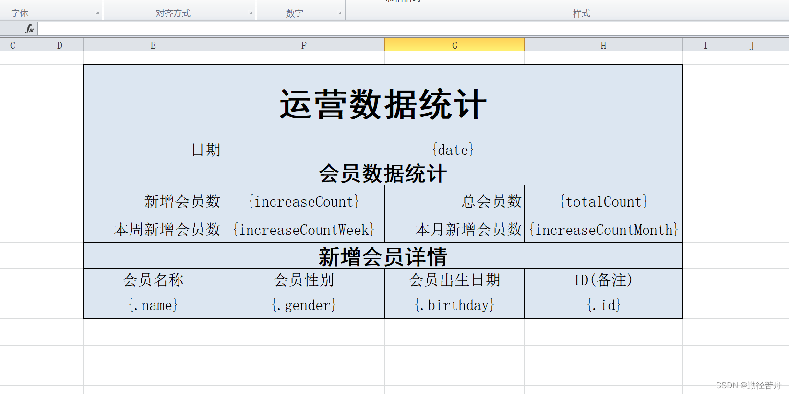Select column F header
789x394 pixels.
point(304,45)
